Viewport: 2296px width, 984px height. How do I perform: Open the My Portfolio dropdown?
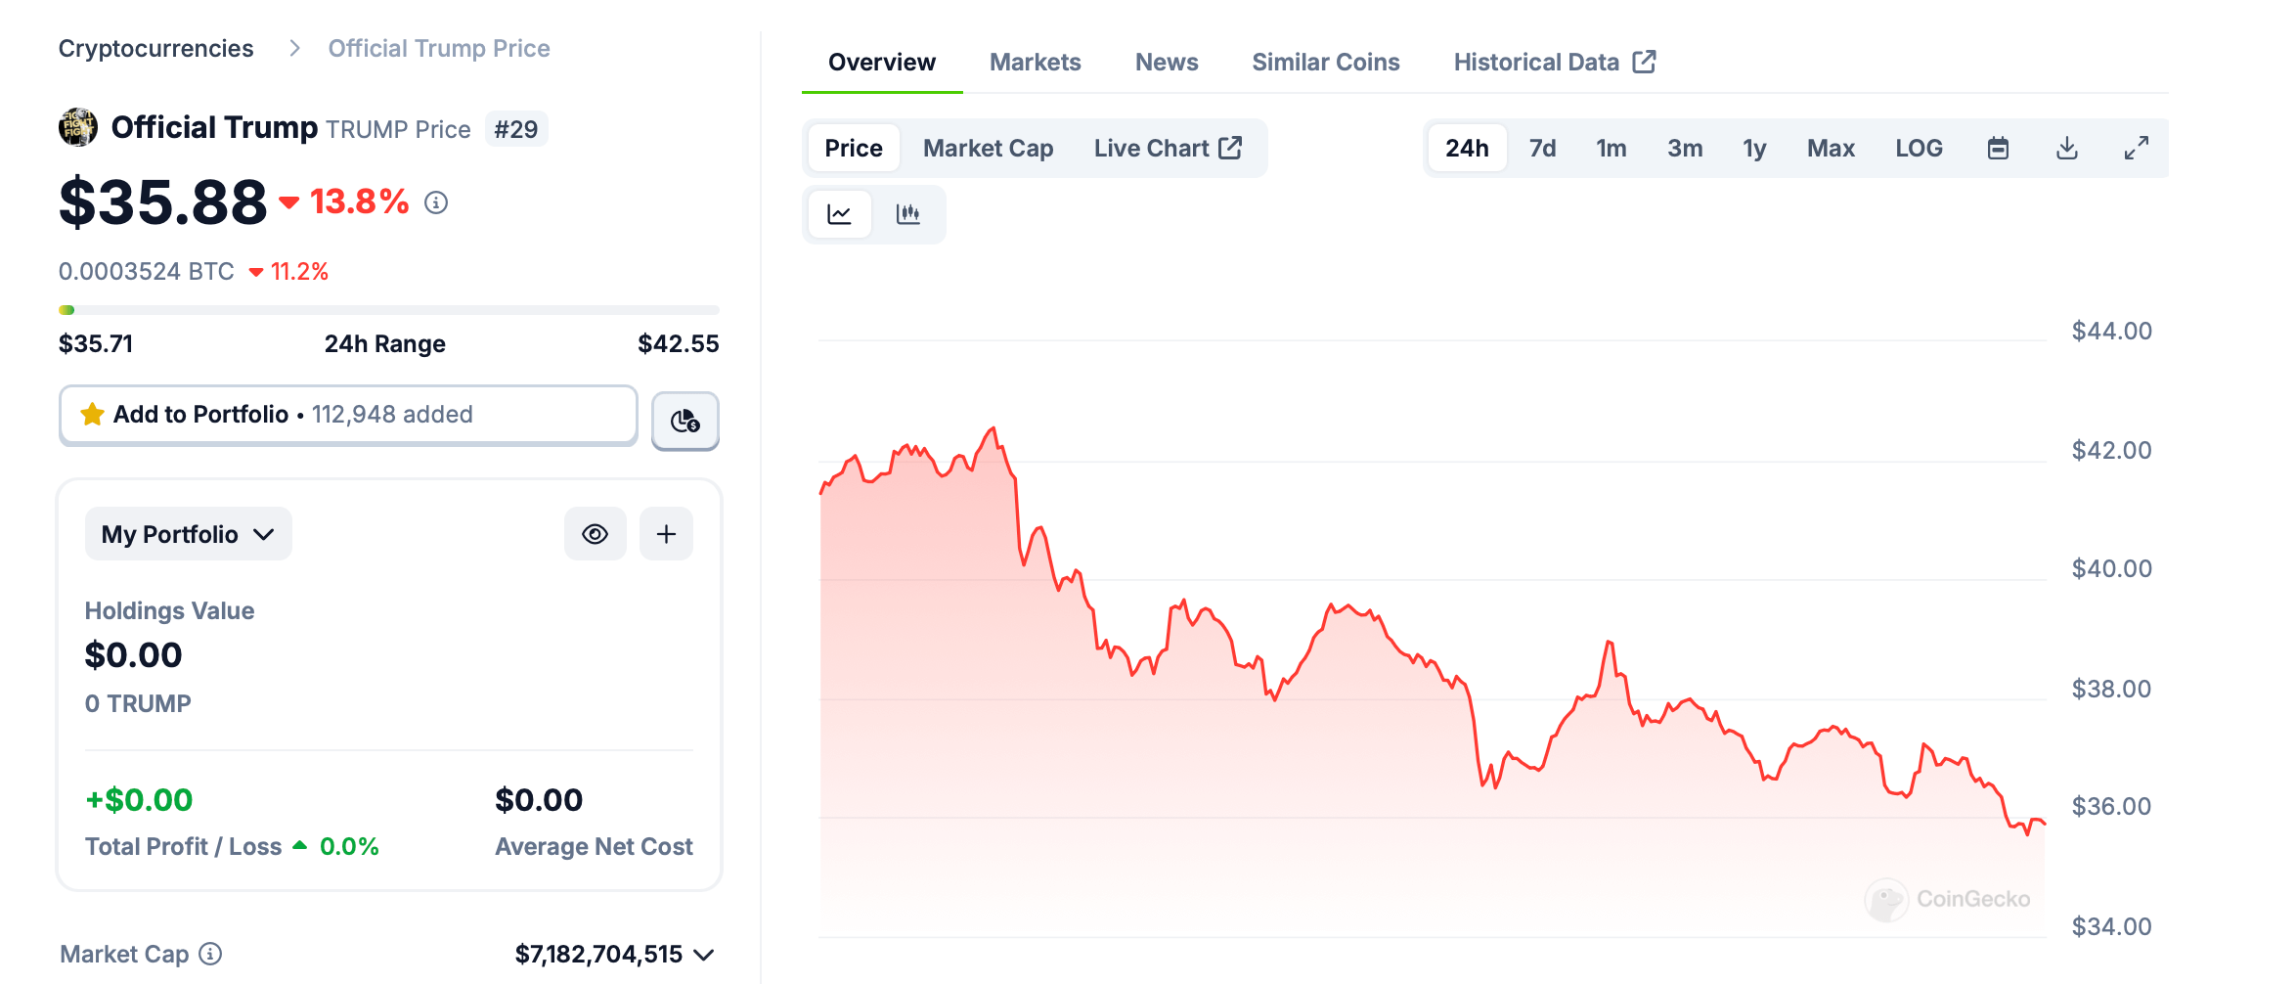click(188, 534)
